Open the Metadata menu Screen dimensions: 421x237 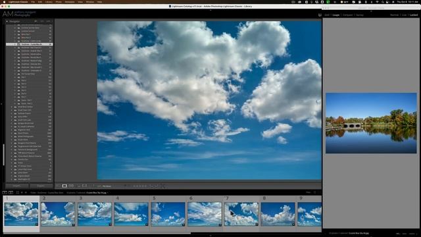click(70, 2)
